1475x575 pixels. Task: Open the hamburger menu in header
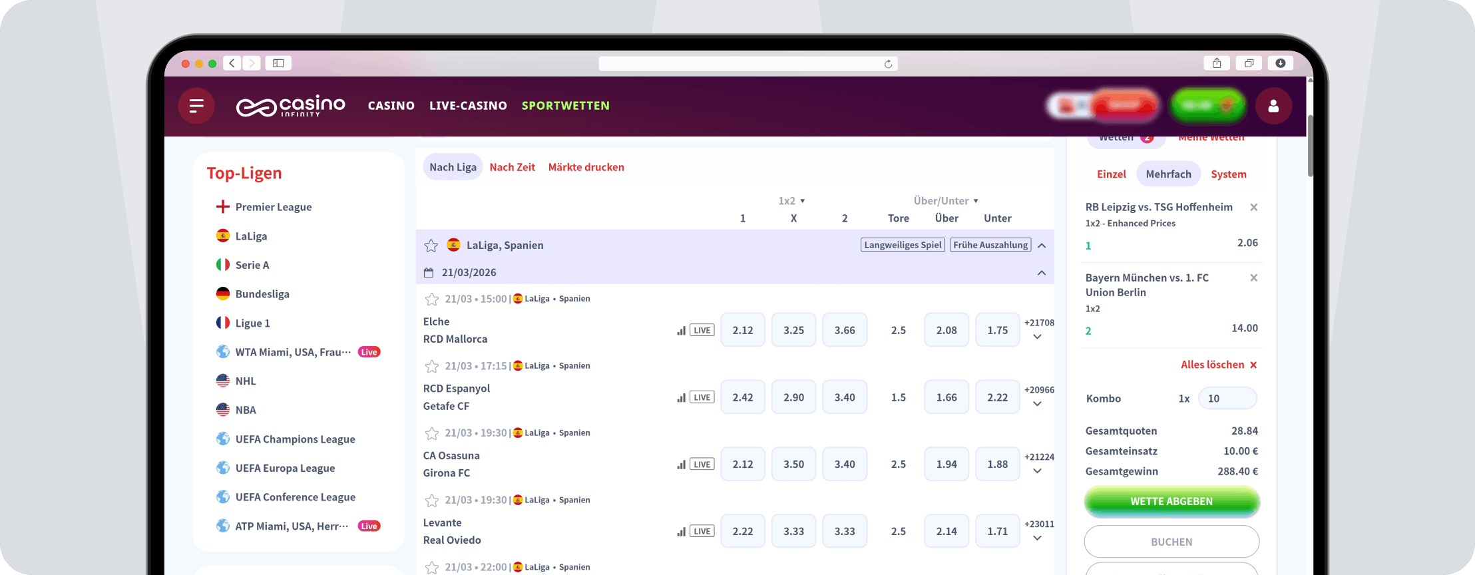(x=196, y=106)
